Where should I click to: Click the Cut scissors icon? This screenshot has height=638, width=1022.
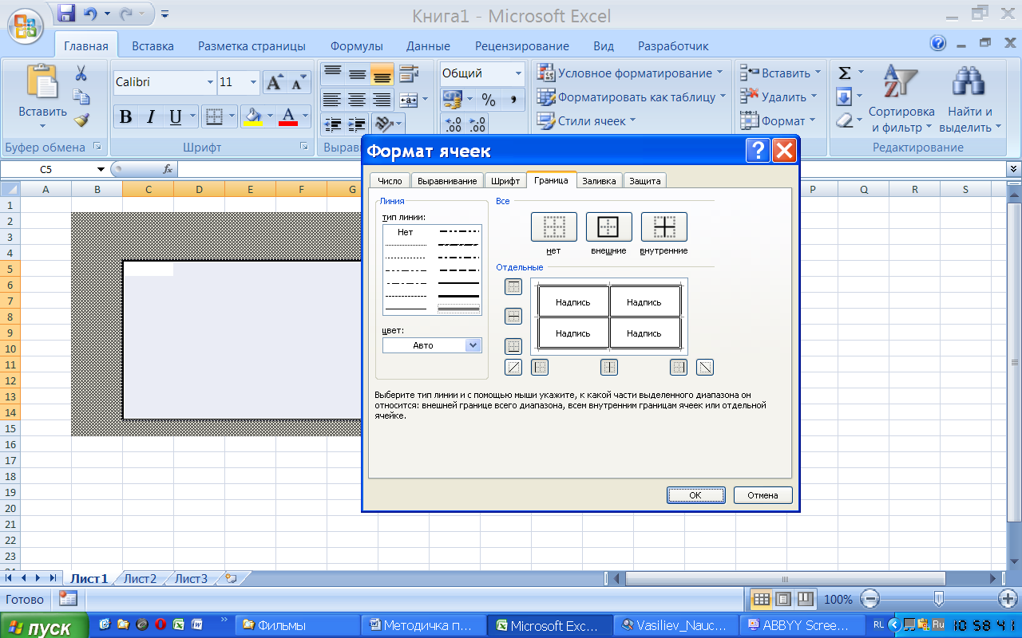[81, 73]
